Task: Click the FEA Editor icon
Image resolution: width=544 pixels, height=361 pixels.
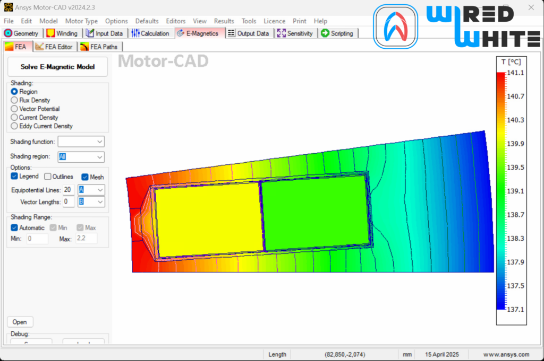Action: point(39,47)
